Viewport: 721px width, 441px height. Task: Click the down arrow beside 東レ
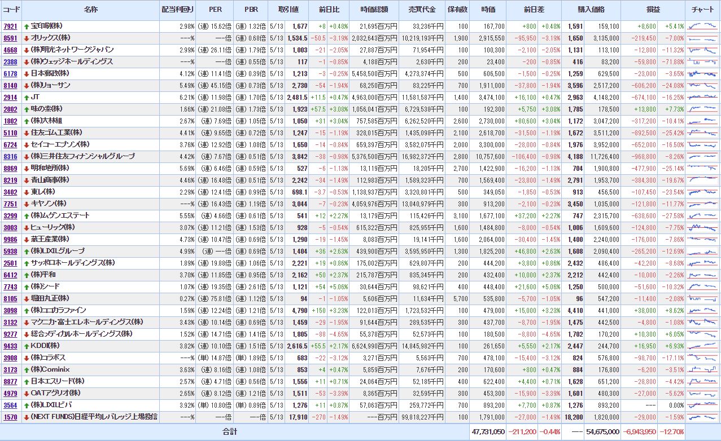27,192
